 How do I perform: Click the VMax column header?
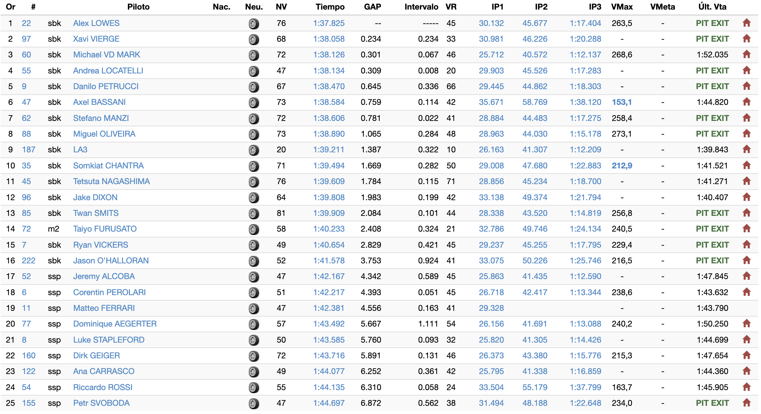(622, 7)
